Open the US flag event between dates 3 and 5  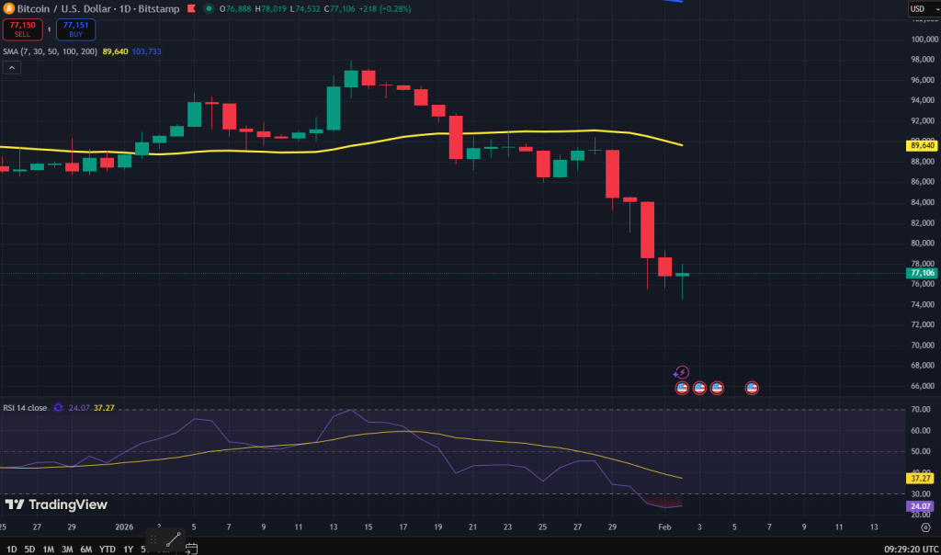point(717,388)
